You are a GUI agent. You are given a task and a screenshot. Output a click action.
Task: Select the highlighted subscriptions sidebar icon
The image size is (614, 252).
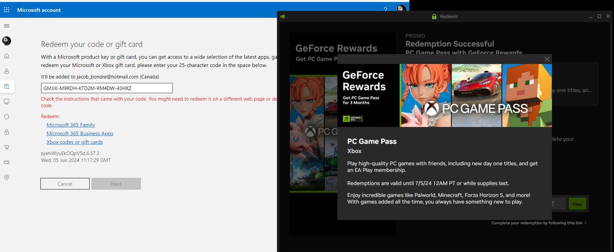pos(7,86)
